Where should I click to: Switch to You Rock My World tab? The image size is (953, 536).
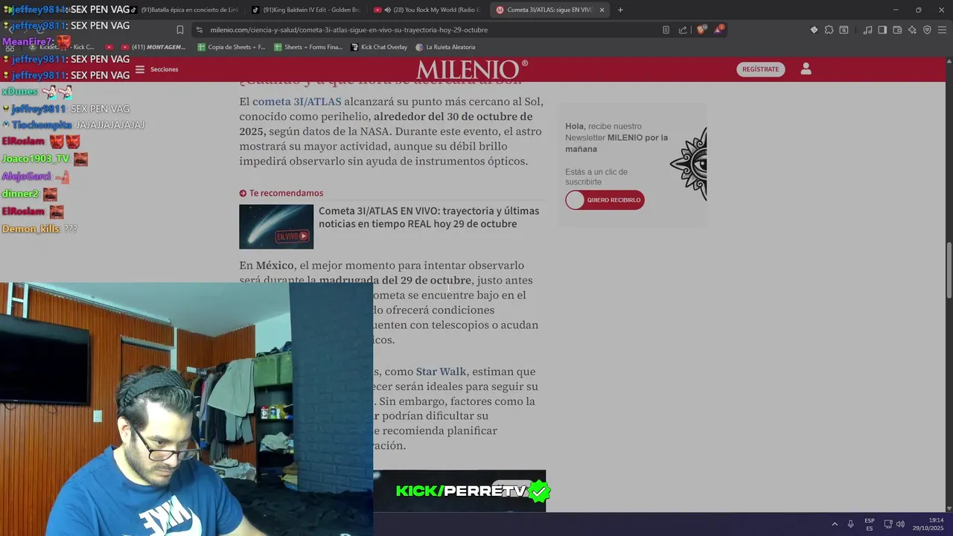tap(427, 10)
